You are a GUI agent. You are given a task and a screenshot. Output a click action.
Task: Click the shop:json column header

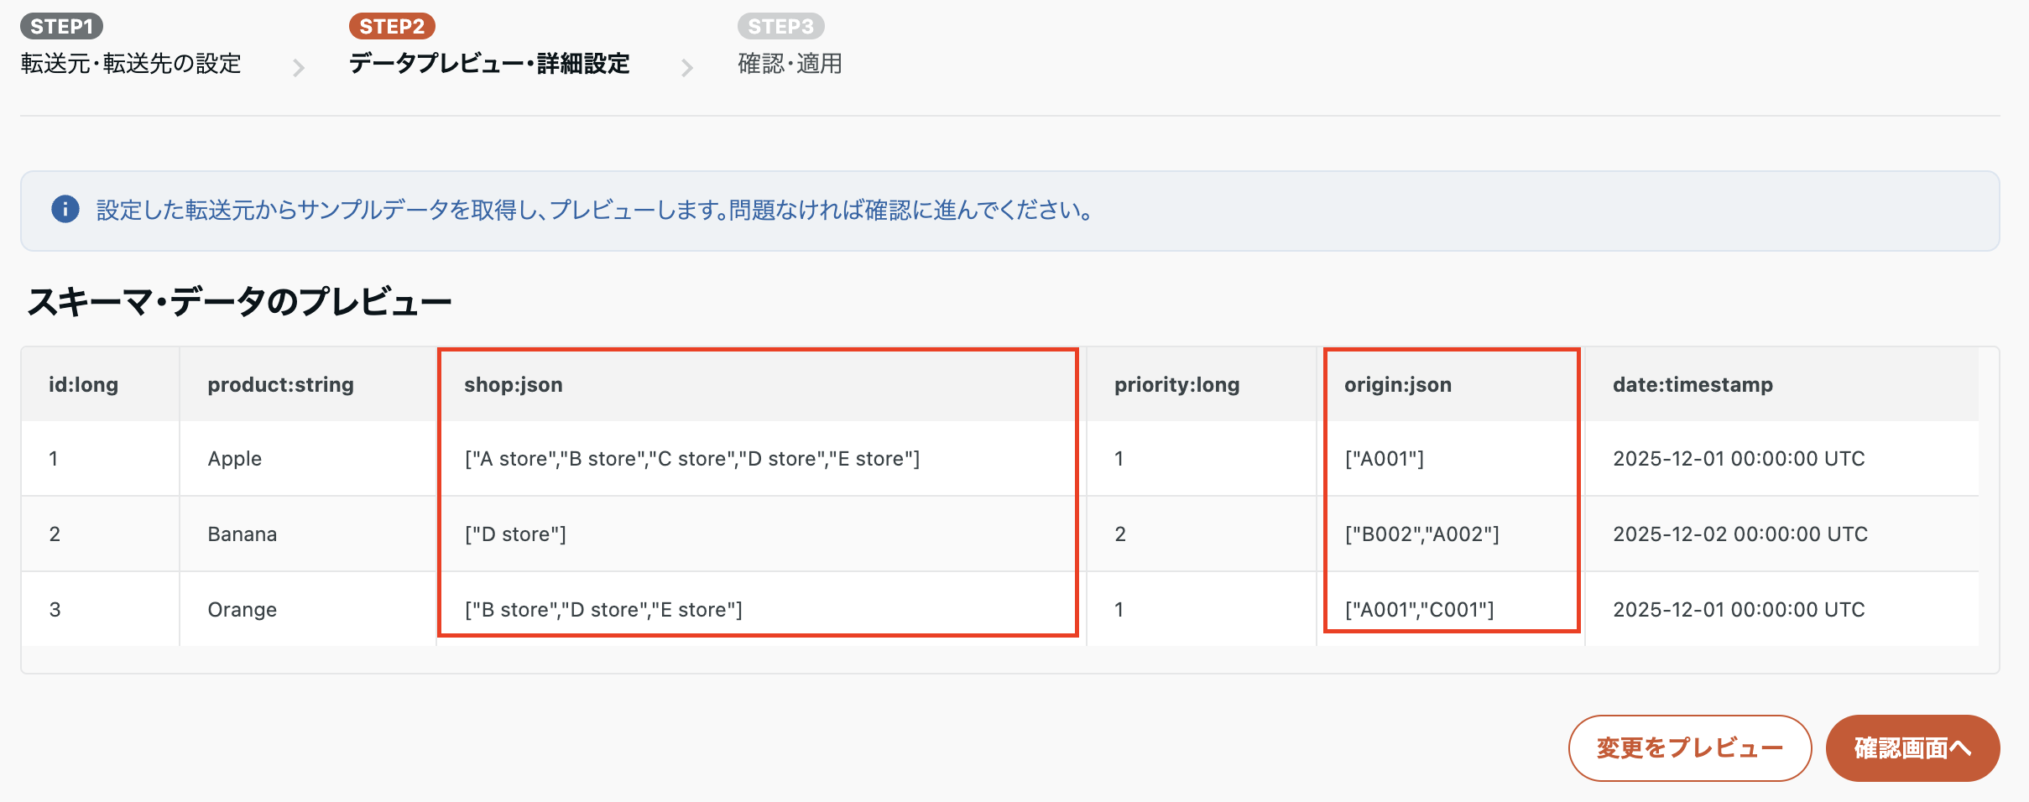(x=514, y=385)
